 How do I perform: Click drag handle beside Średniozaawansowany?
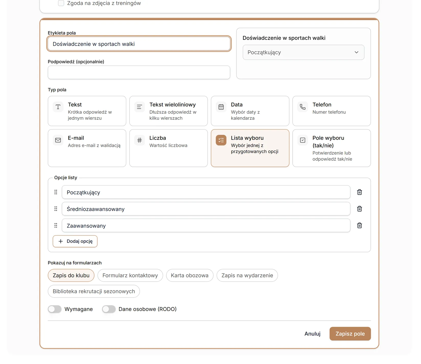tap(56, 209)
